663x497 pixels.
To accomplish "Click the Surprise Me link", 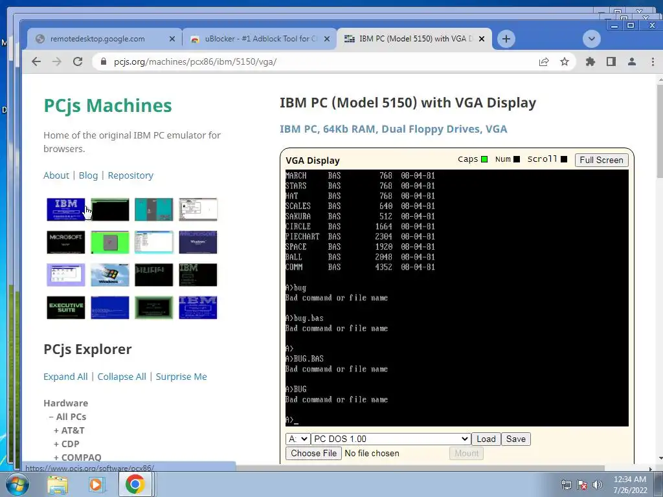I will pyautogui.click(x=181, y=377).
